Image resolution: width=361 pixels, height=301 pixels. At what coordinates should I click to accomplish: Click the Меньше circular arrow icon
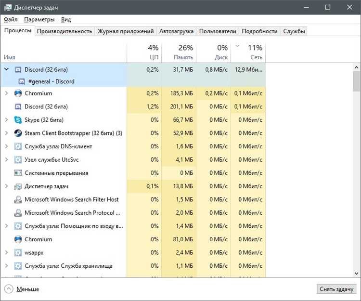click(9, 289)
